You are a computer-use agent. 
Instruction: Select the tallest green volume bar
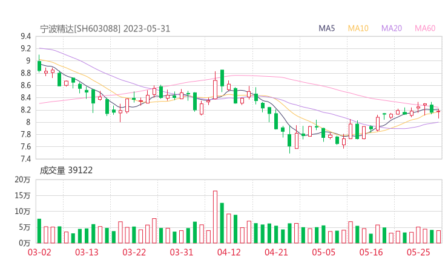[x=222, y=223]
